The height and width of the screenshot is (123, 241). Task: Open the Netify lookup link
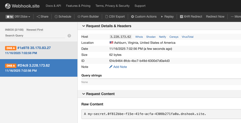click(162, 37)
